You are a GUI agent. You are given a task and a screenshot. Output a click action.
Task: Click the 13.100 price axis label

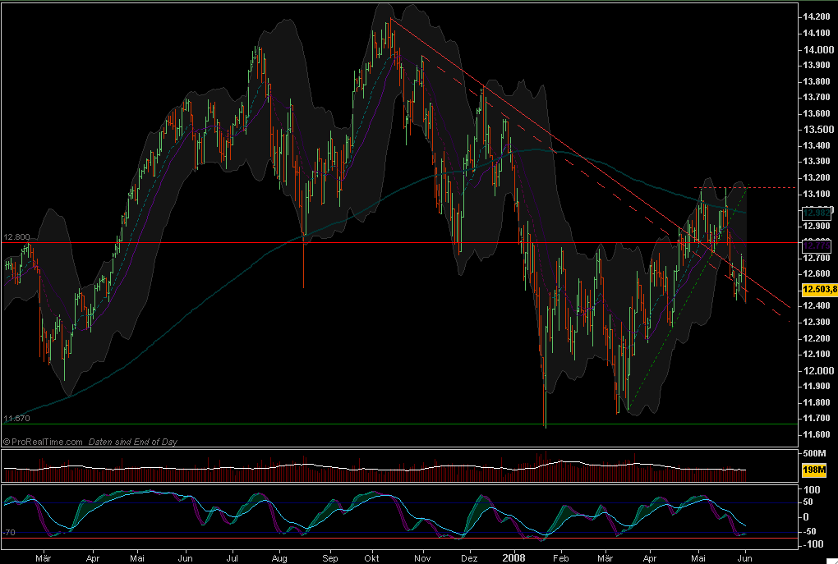coord(817,194)
